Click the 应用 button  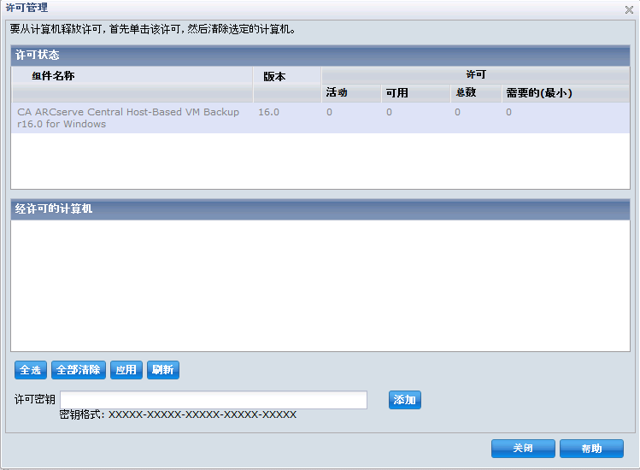click(x=126, y=370)
